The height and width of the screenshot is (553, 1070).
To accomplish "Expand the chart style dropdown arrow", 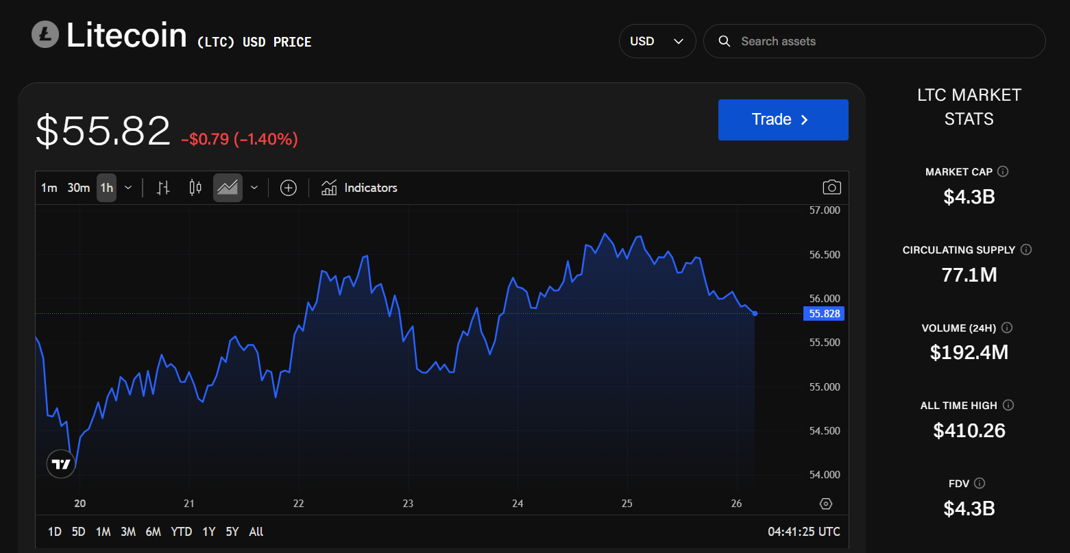I will click(x=254, y=188).
